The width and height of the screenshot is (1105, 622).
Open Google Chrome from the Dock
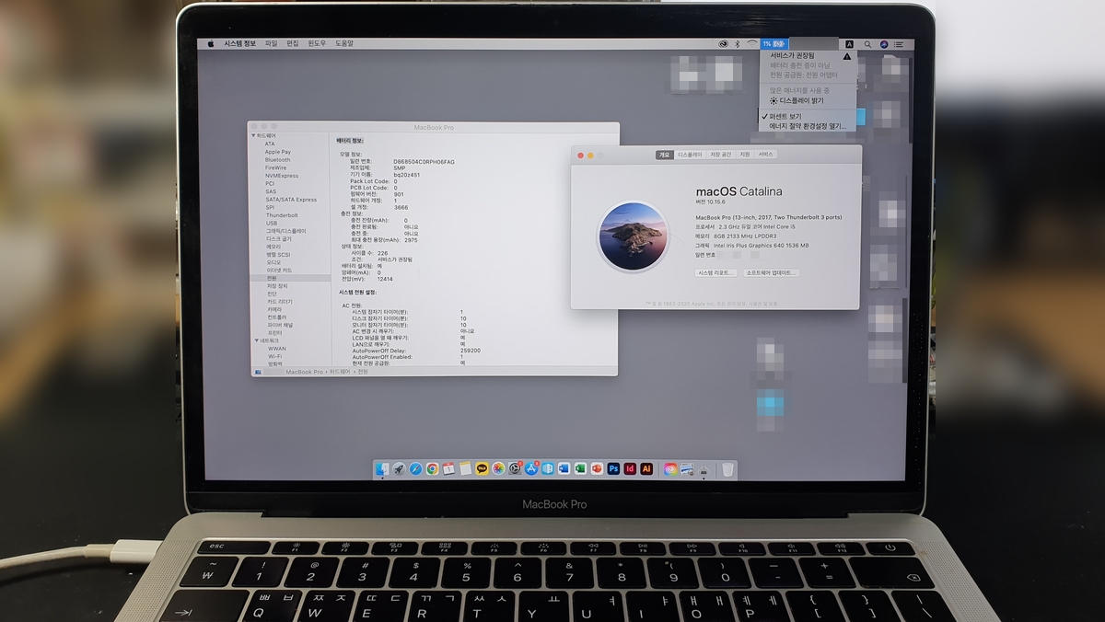tap(432, 469)
